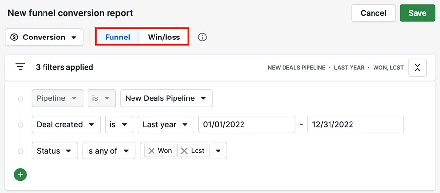The image size is (440, 193).
Task: Expand the status values dropdown arrow
Action: tap(218, 151)
